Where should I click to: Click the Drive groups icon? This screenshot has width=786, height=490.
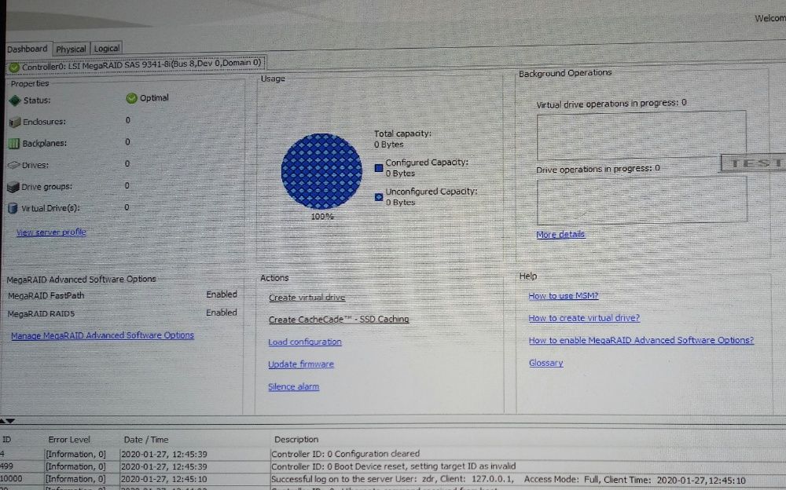coord(13,187)
